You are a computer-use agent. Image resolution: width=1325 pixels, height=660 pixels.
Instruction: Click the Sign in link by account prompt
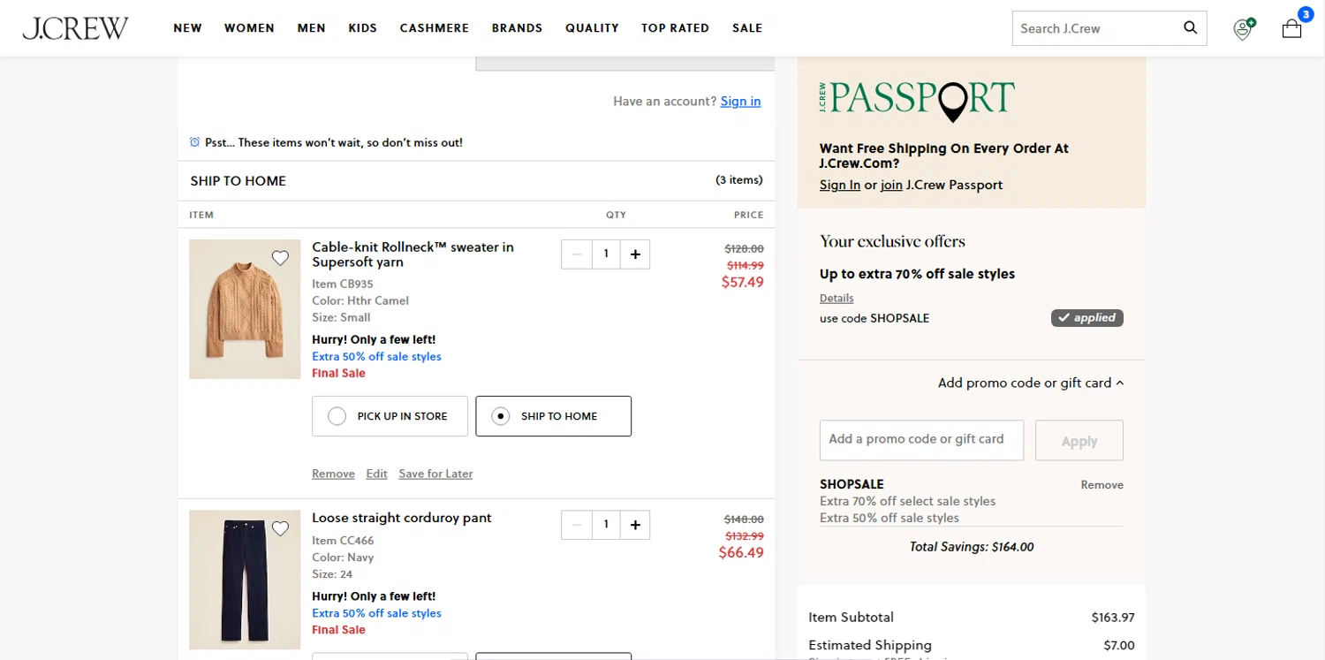click(740, 102)
